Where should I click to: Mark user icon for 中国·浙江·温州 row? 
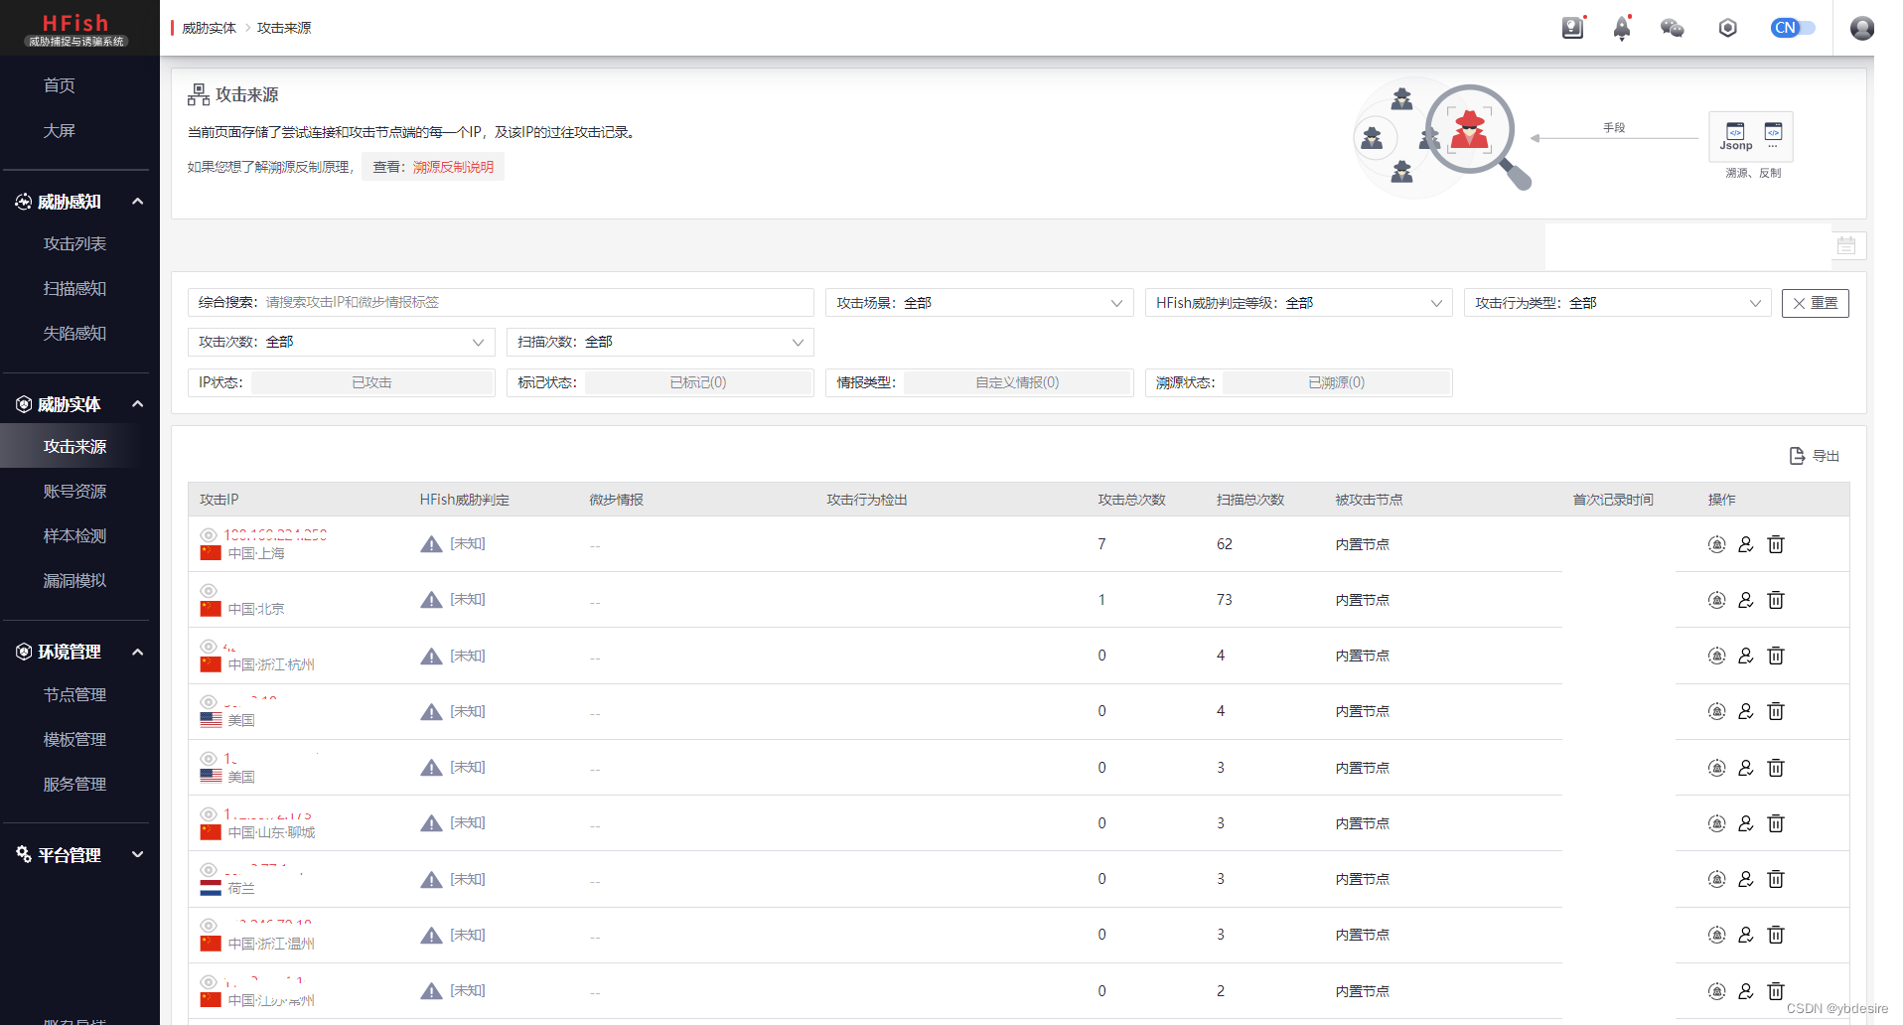pyautogui.click(x=1746, y=935)
